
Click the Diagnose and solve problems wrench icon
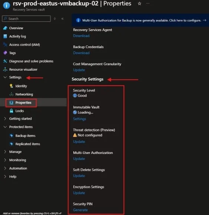(x=5, y=61)
